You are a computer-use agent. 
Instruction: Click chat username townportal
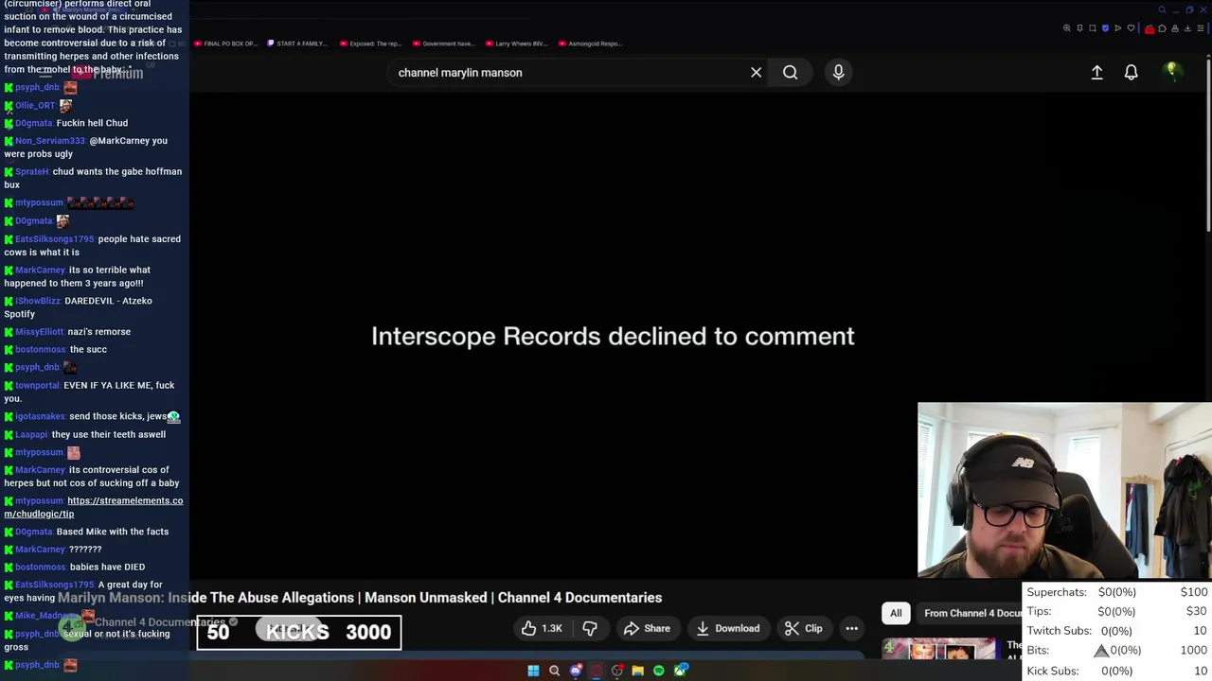tap(38, 386)
